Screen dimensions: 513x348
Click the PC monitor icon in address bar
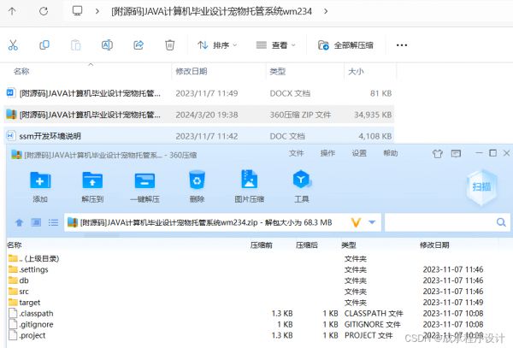coord(77,11)
